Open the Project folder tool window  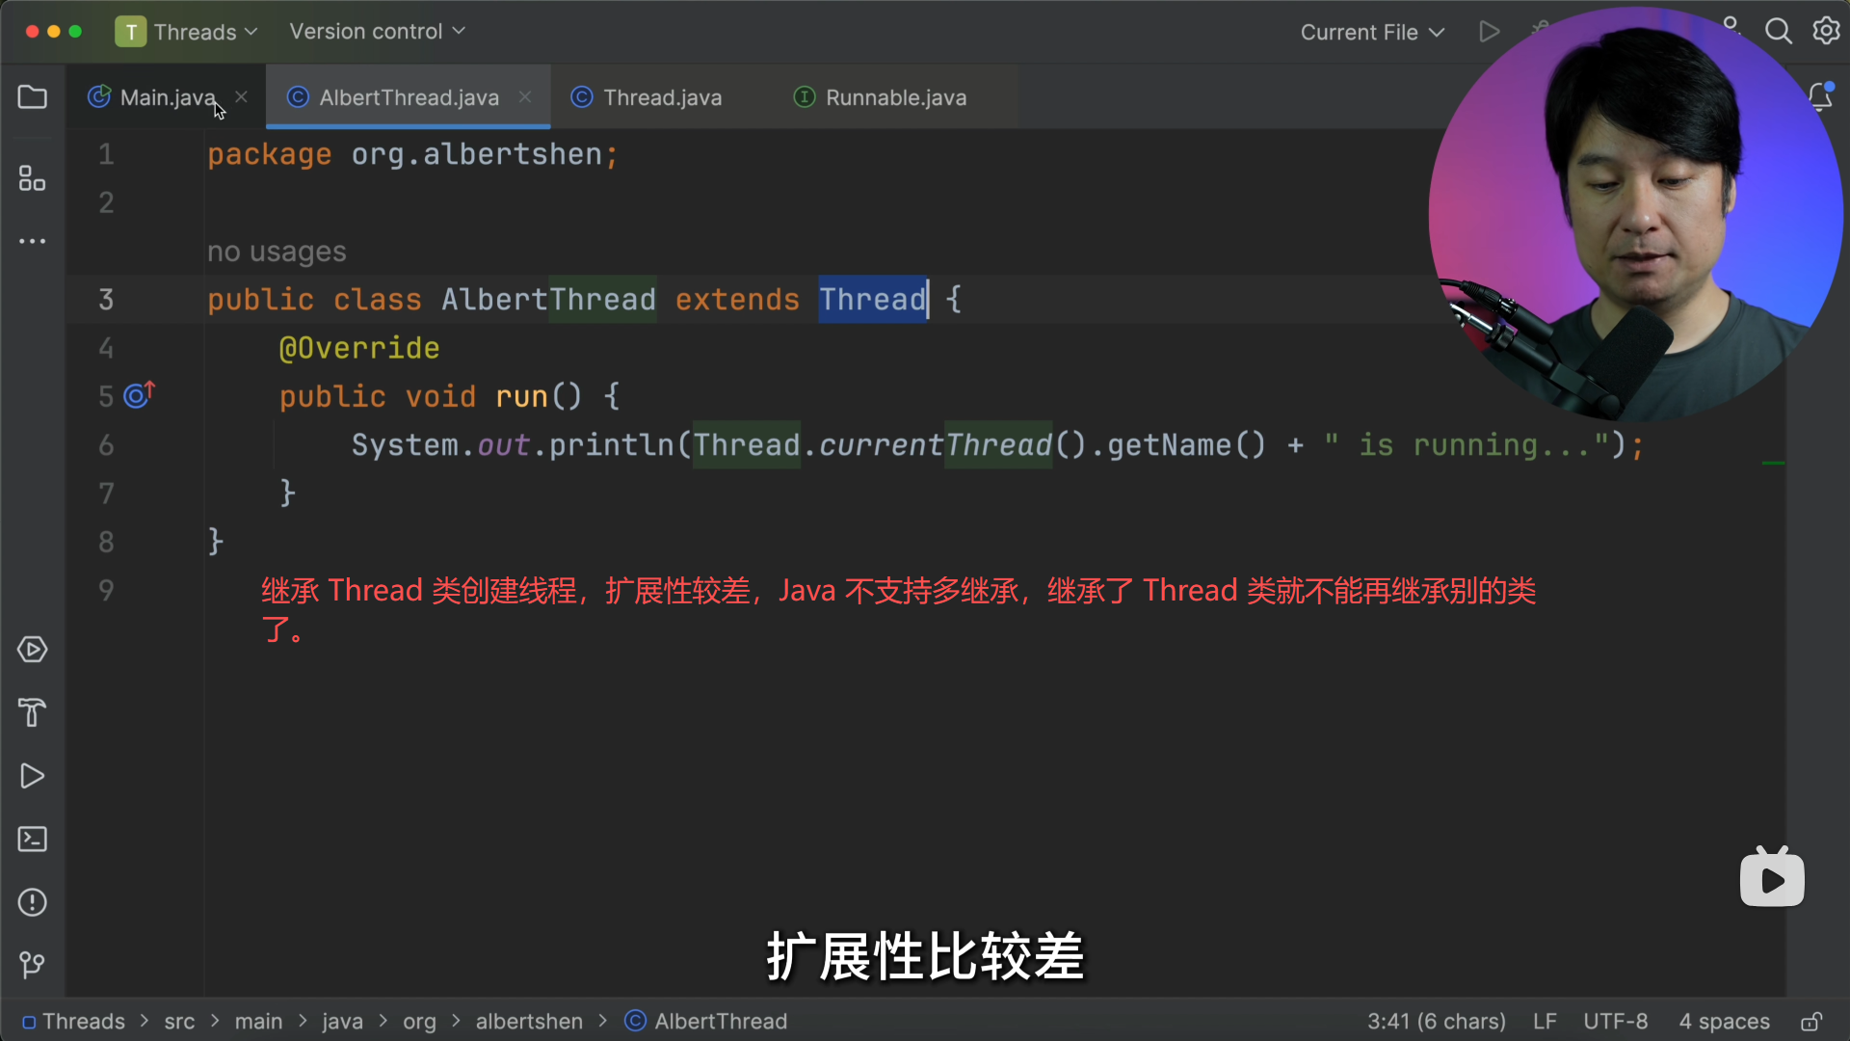[x=32, y=97]
